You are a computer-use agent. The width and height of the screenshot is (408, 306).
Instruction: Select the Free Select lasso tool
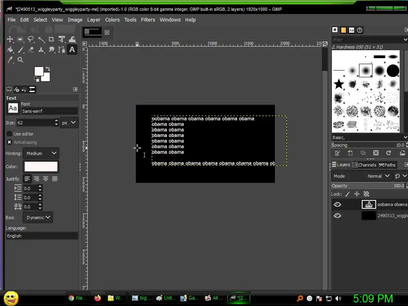click(31, 39)
